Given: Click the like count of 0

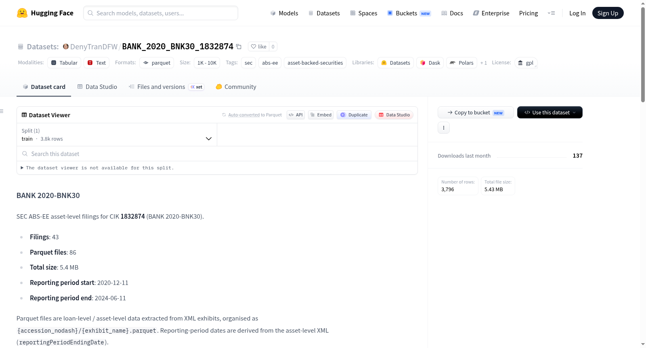Looking at the screenshot, I should coord(273,46).
